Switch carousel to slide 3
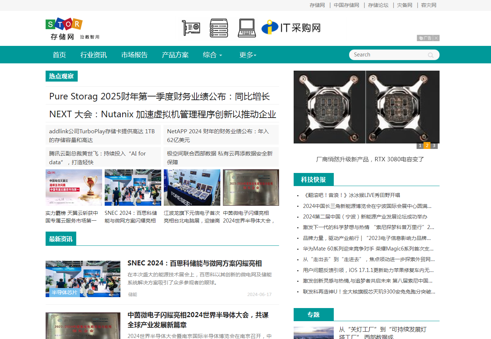 (434, 146)
